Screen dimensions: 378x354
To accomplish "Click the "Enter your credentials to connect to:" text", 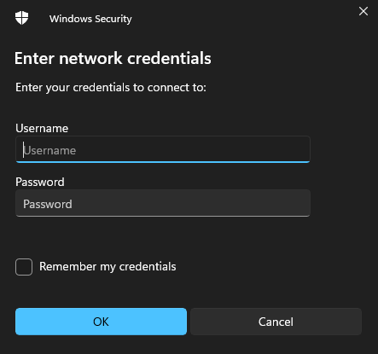I will [111, 88].
